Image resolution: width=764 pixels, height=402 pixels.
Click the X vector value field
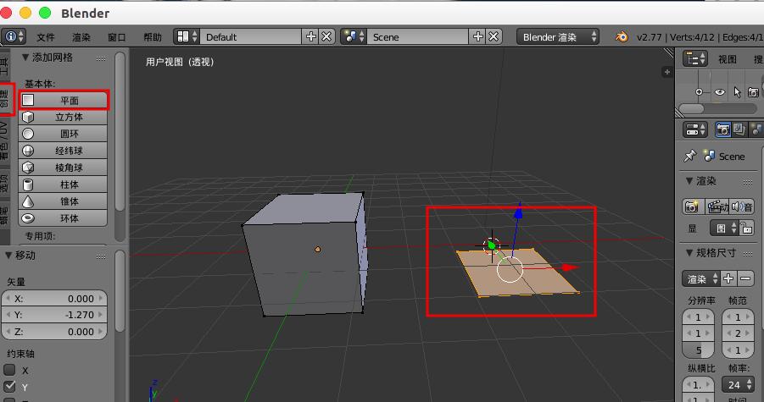54,299
